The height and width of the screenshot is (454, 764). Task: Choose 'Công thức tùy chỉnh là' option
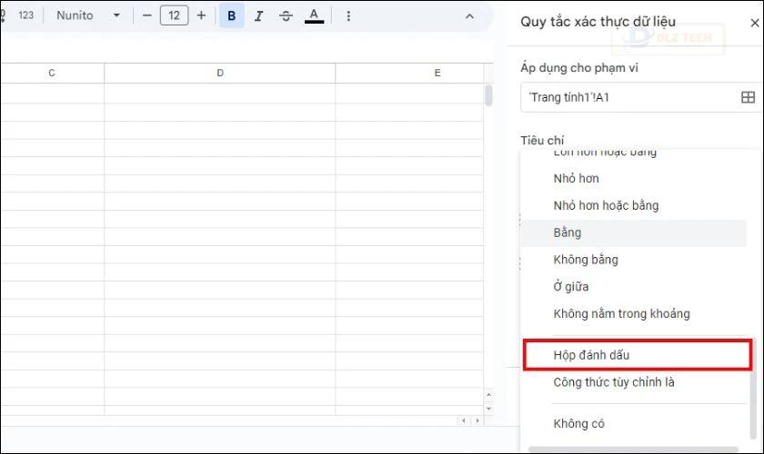coord(633,382)
